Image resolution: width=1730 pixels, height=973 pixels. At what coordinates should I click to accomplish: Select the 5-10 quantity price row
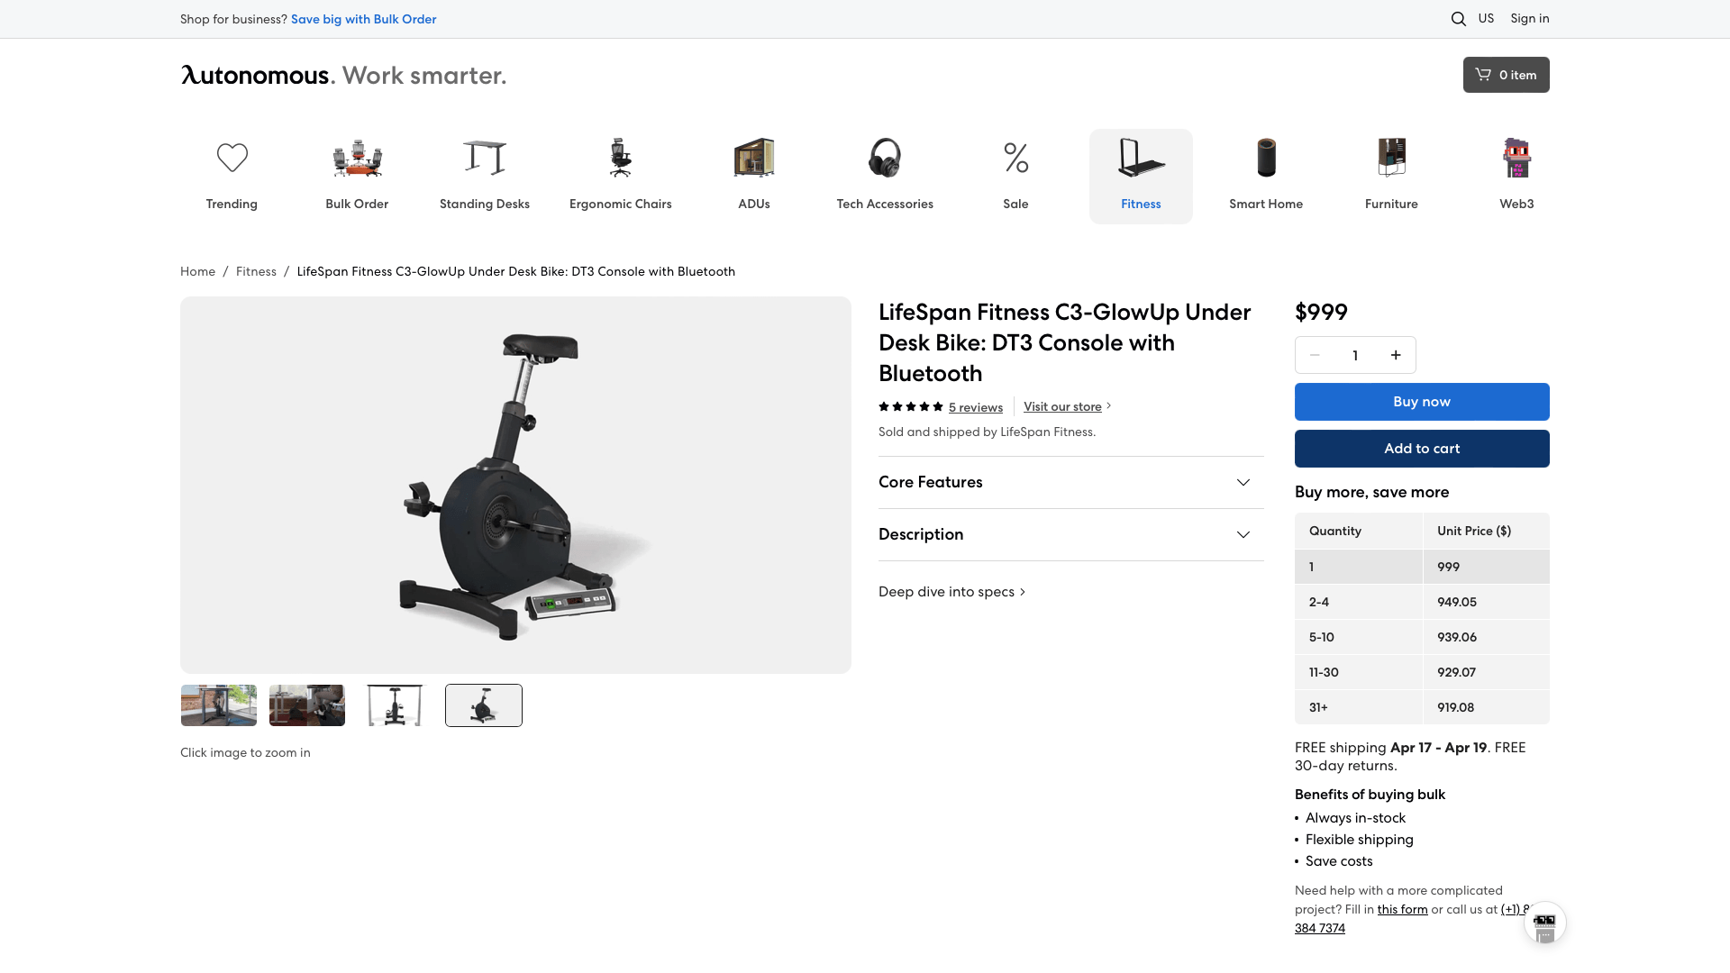coord(1422,637)
